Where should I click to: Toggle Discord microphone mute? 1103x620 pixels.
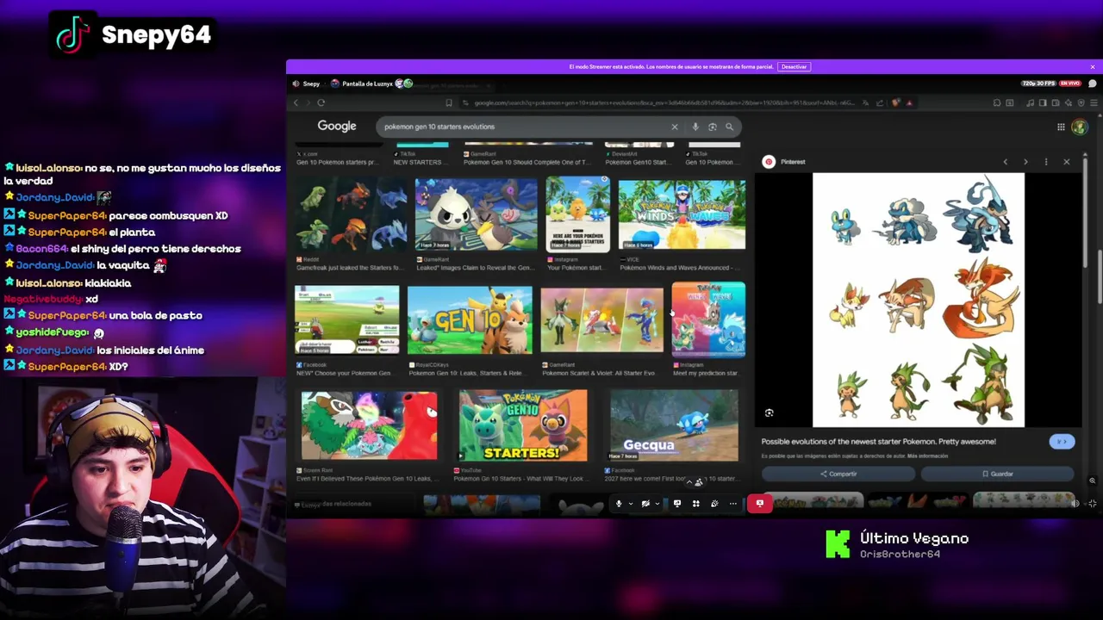click(x=619, y=504)
